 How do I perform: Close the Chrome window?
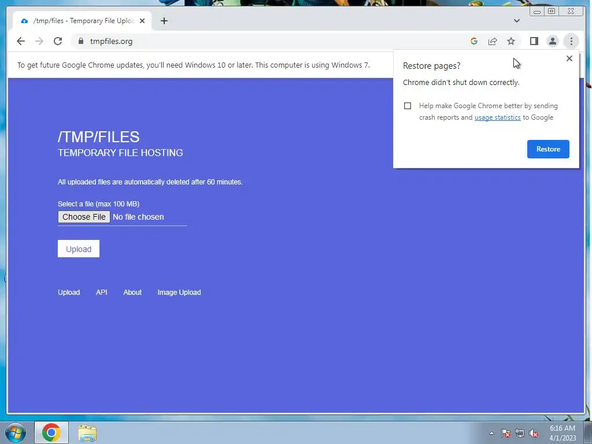coord(571,12)
